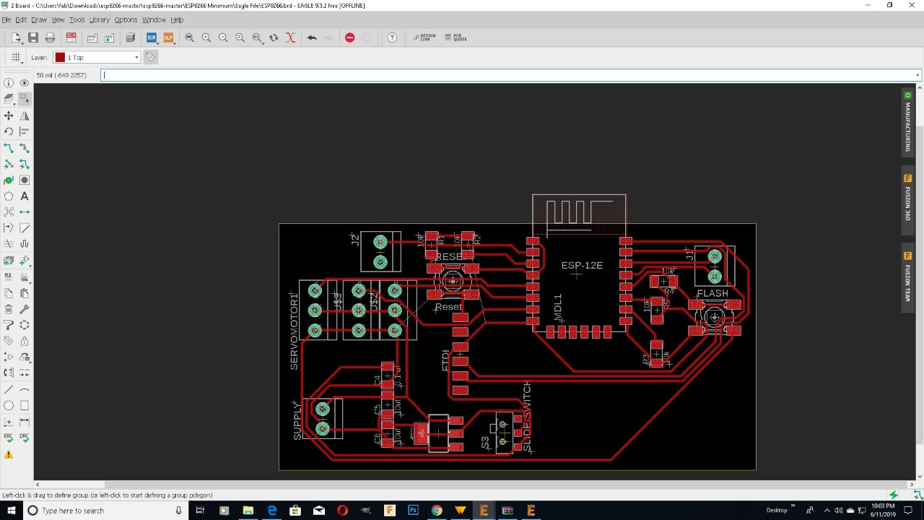Click the red layer color swatch

tap(60, 57)
